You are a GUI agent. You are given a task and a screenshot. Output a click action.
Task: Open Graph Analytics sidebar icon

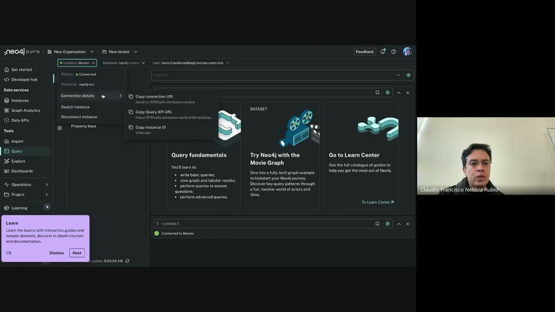coord(7,110)
